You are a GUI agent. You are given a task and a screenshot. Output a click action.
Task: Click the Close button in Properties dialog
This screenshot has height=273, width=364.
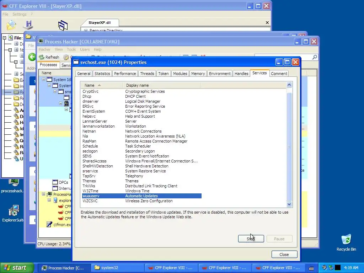click(x=284, y=255)
